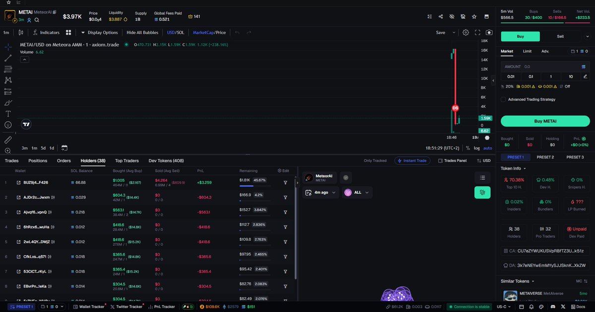Viewport: 595px width, 312px height.
Task: Click the green bubble map button
Action: [482, 193]
